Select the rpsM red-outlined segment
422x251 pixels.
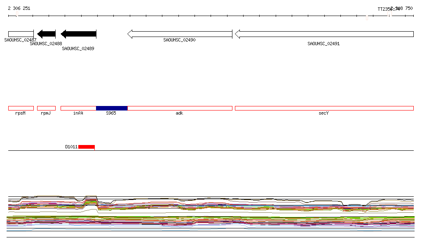[x=21, y=108]
